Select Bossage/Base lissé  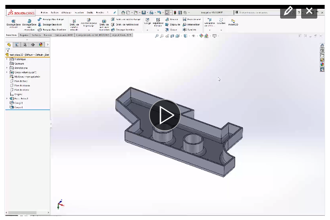tap(50, 24)
